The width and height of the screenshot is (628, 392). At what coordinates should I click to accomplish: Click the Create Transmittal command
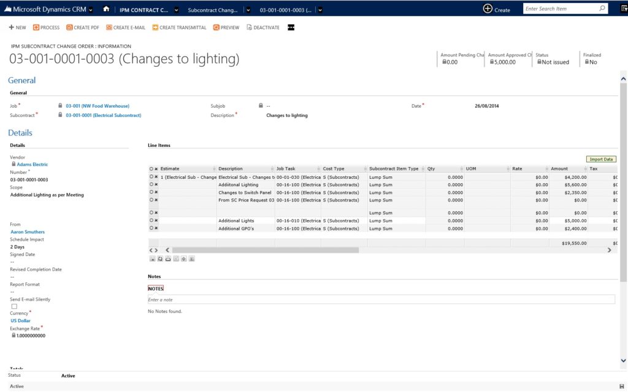point(179,28)
